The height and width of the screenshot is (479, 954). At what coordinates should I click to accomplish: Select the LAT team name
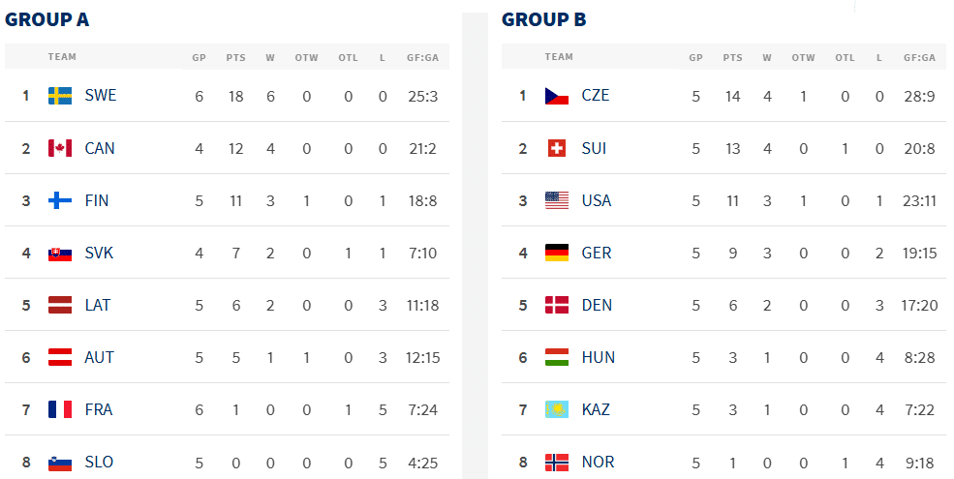click(98, 305)
